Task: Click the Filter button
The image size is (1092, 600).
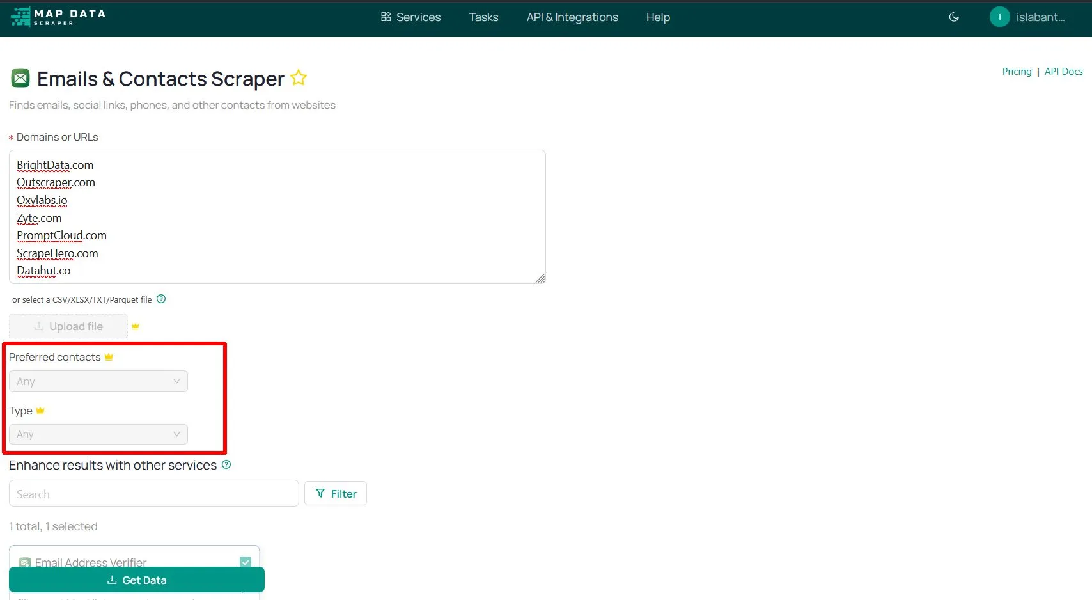Action: pyautogui.click(x=336, y=493)
